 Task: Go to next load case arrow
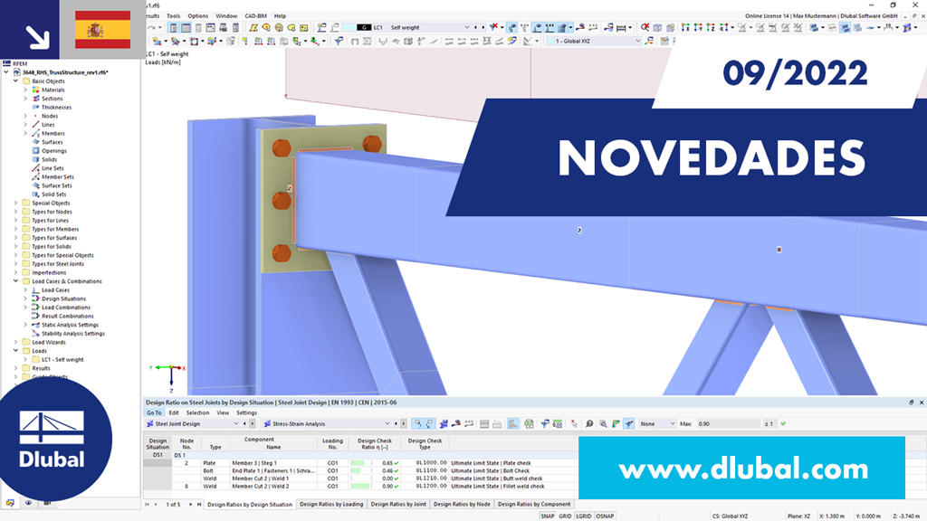[x=483, y=27]
